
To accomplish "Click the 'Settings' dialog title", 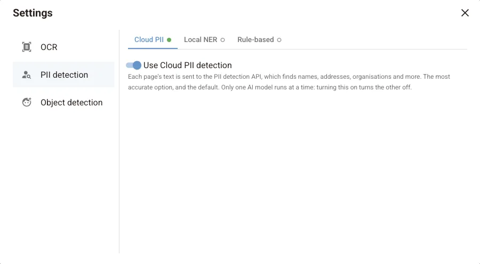I will [x=33, y=13].
